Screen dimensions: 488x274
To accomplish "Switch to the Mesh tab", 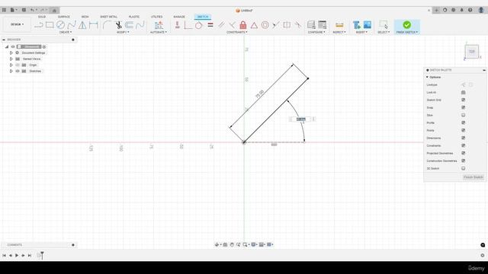I will (x=85, y=17).
